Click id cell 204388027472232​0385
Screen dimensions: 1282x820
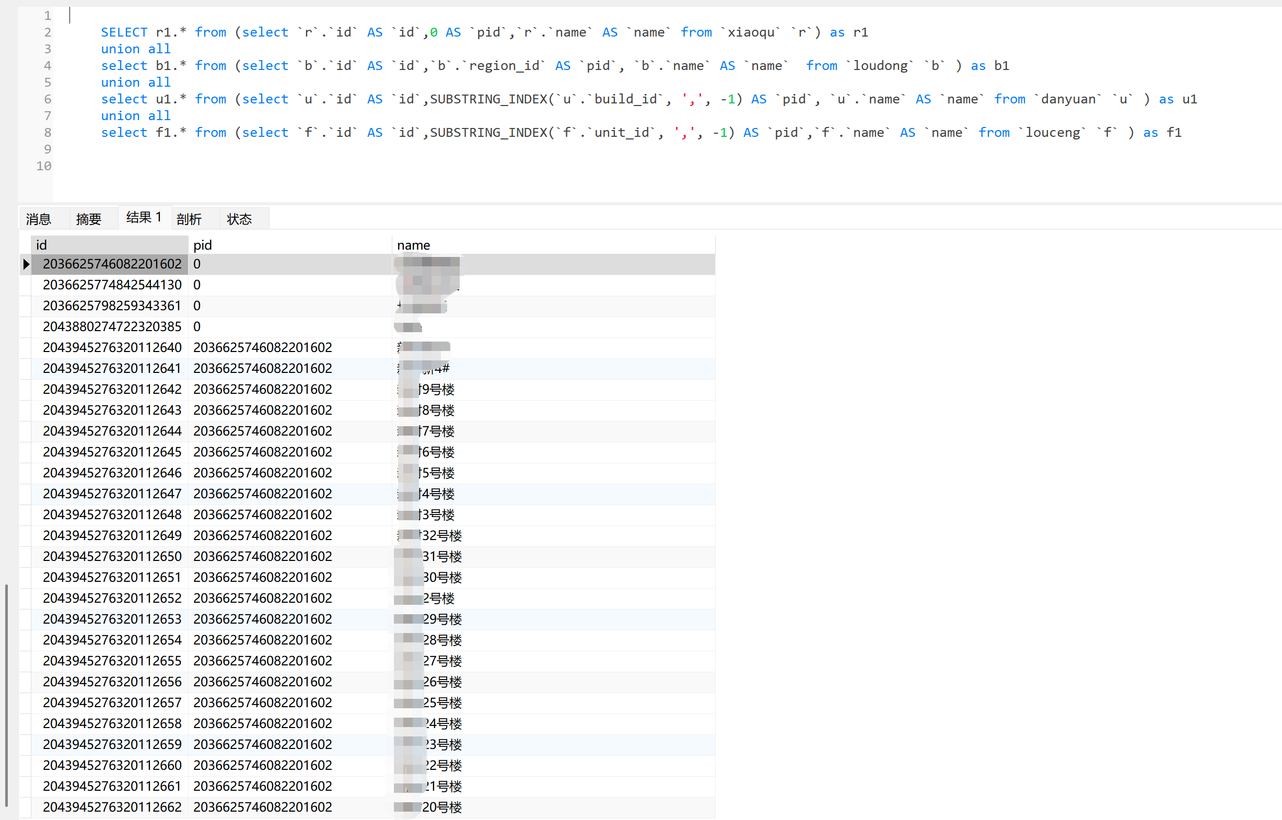click(x=112, y=326)
